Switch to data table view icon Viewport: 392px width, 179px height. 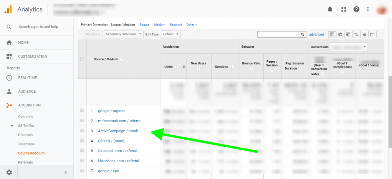point(332,34)
